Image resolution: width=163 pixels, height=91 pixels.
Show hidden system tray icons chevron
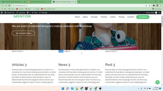click(x=138, y=88)
